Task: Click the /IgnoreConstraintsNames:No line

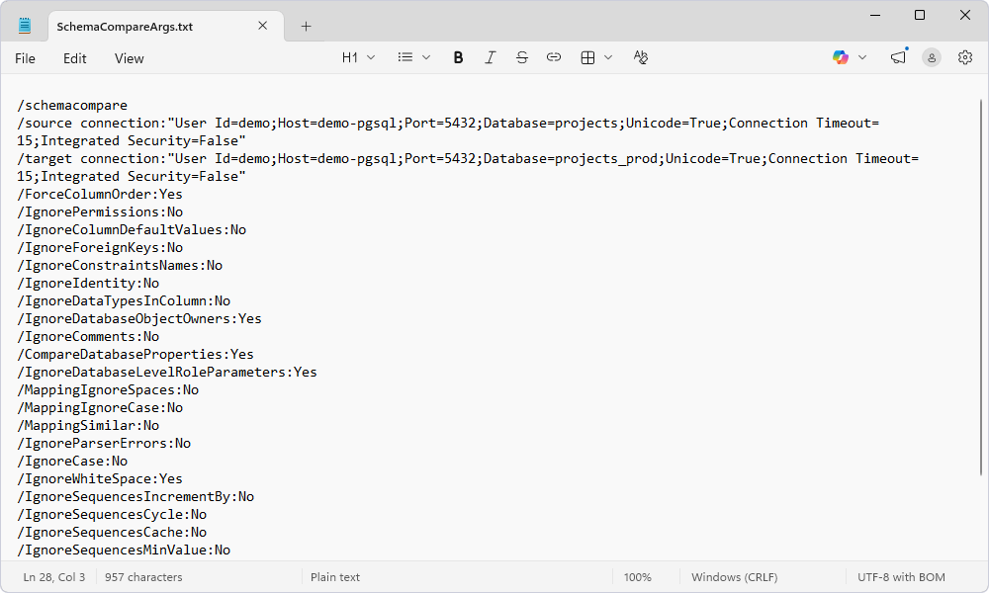Action: (120, 265)
